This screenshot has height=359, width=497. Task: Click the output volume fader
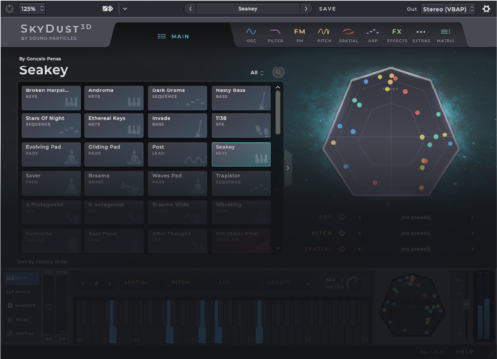(x=466, y=304)
